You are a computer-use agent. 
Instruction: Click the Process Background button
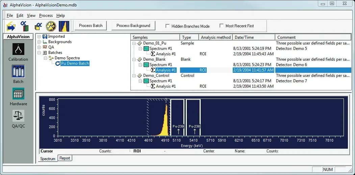point(133,26)
